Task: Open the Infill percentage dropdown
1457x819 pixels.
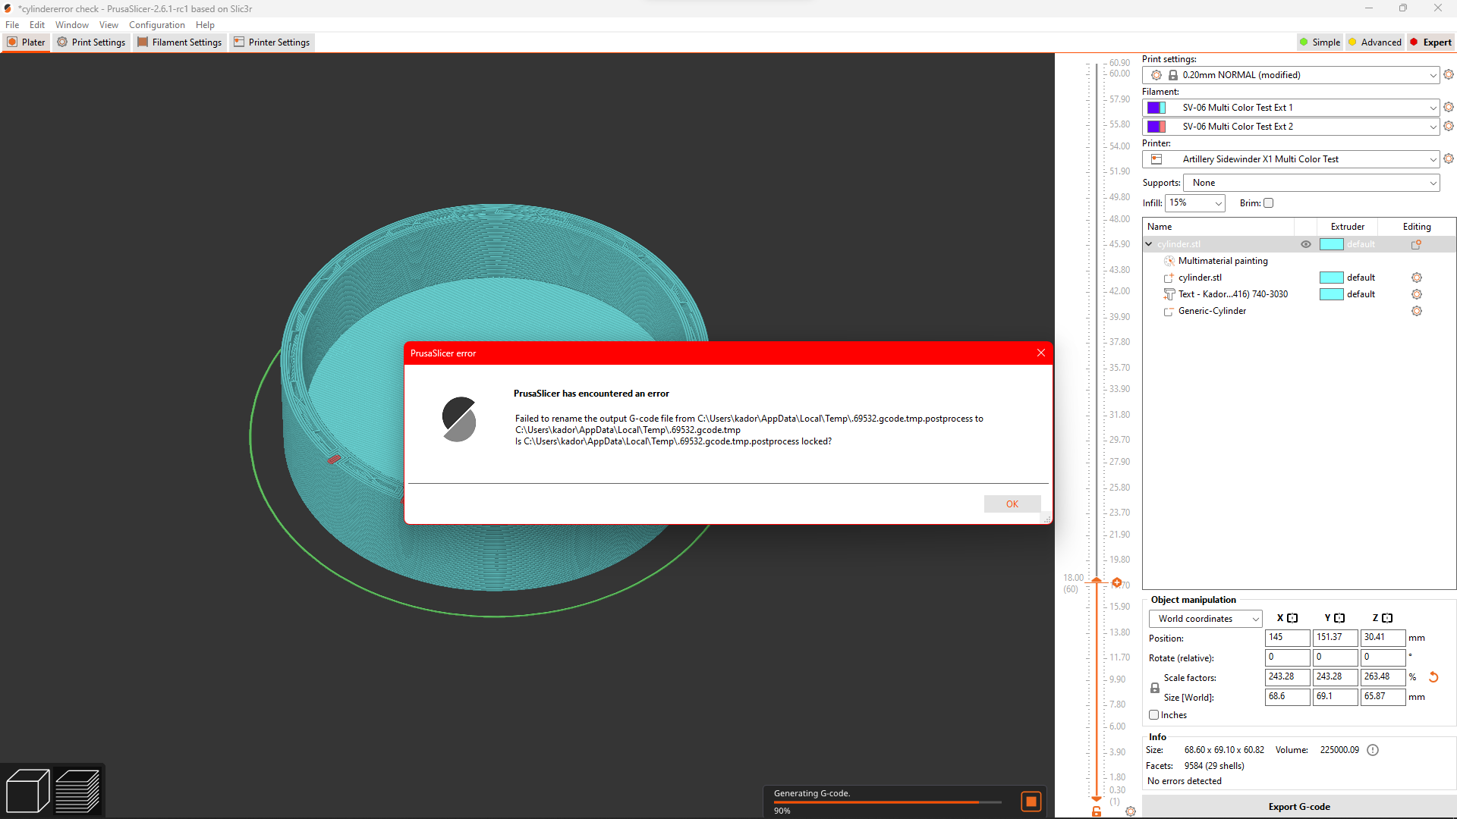Action: pos(1195,202)
